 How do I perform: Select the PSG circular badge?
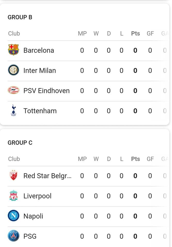[x=13, y=236]
